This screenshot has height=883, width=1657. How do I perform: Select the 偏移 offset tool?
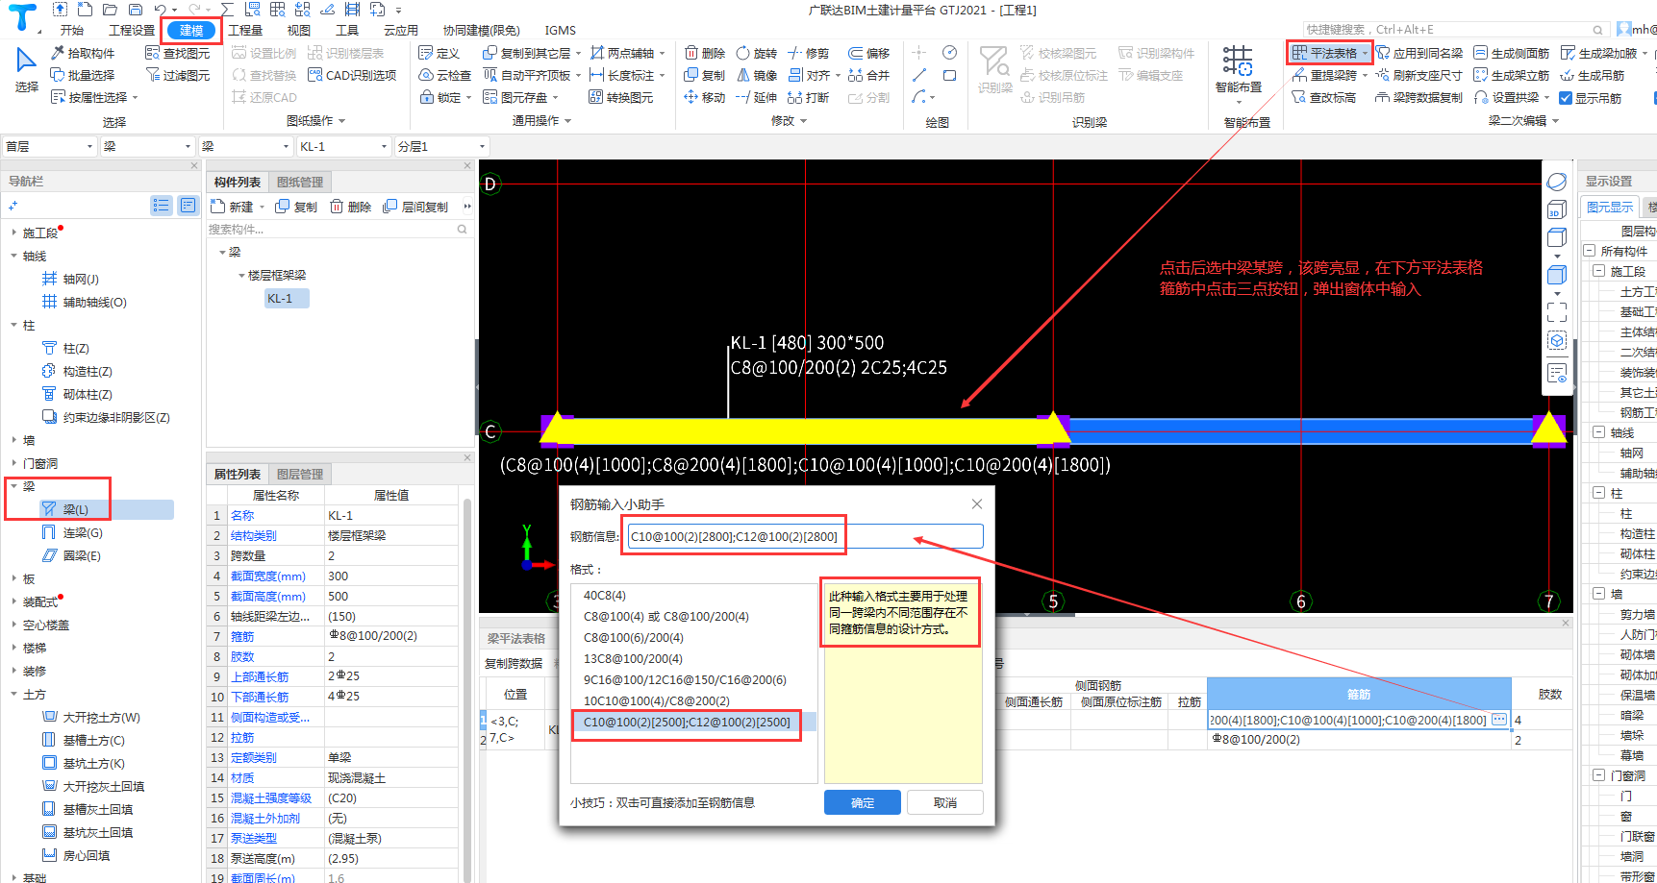[868, 53]
